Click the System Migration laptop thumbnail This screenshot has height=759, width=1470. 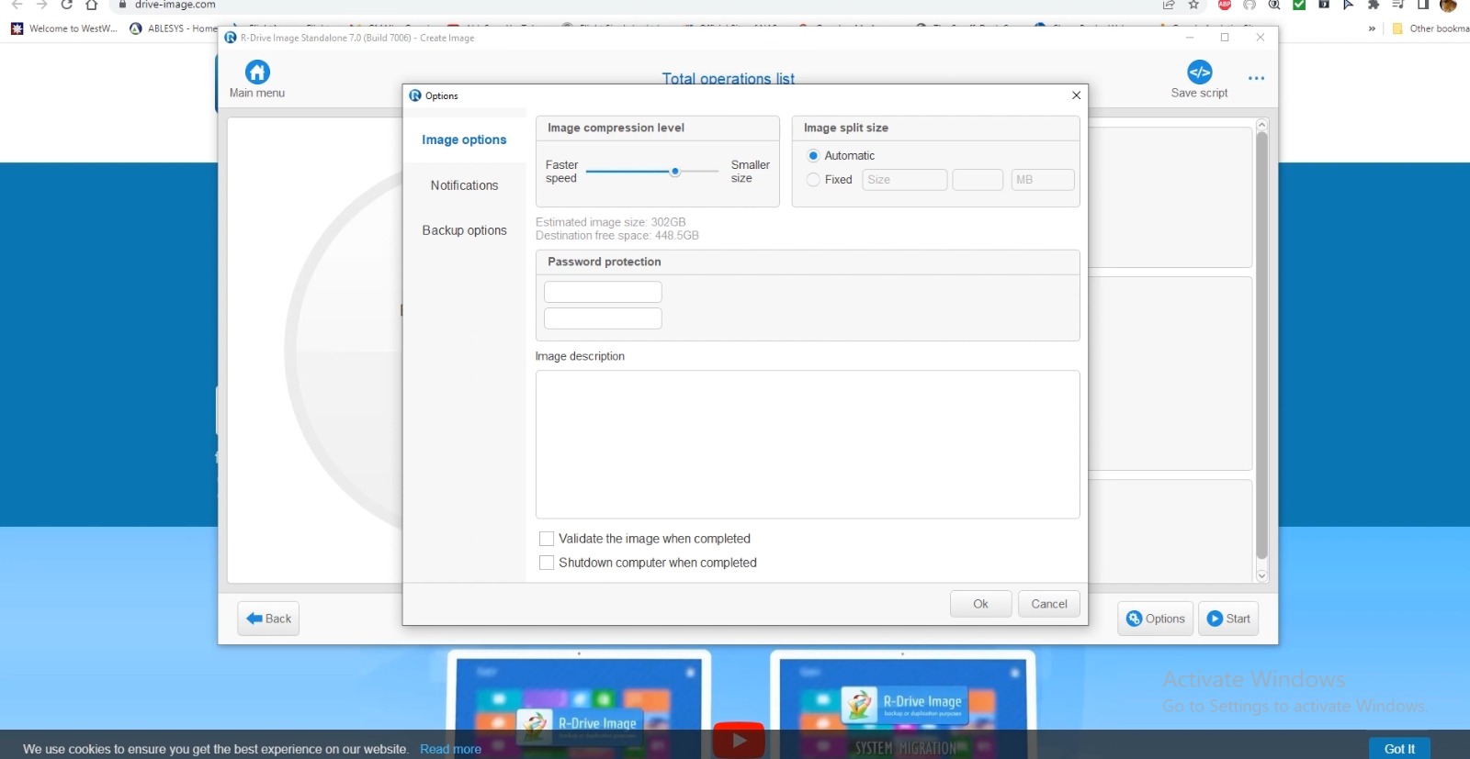click(x=903, y=704)
